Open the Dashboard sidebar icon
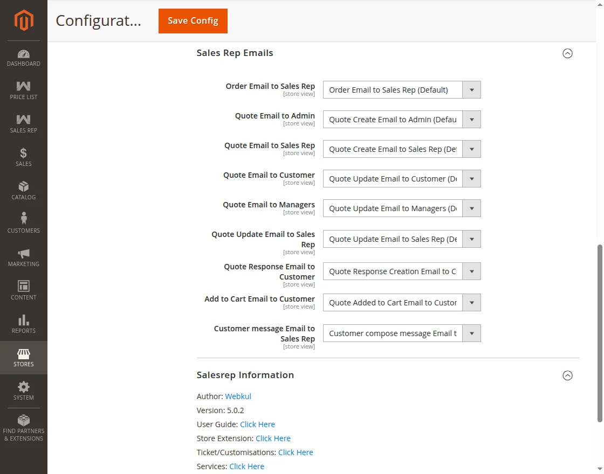Viewport: 604px width, 474px height. pyautogui.click(x=24, y=54)
